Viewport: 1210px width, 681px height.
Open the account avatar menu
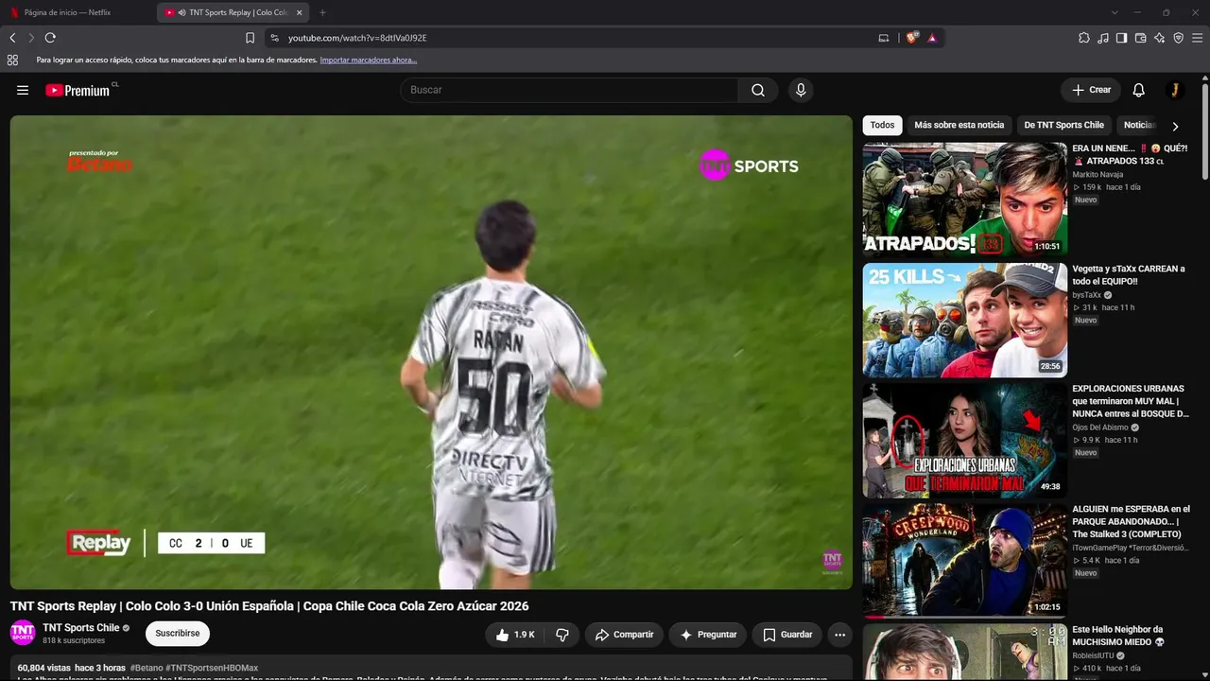(1175, 90)
